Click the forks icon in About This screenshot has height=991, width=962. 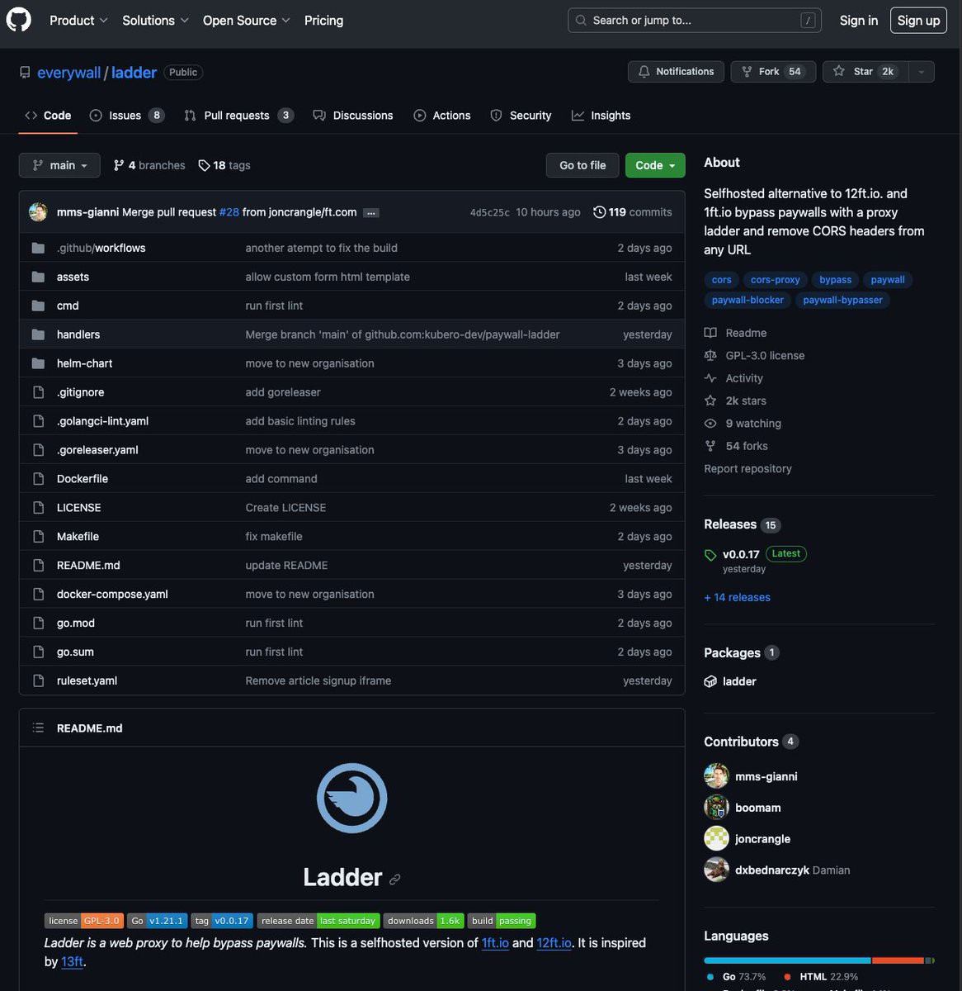coord(710,446)
